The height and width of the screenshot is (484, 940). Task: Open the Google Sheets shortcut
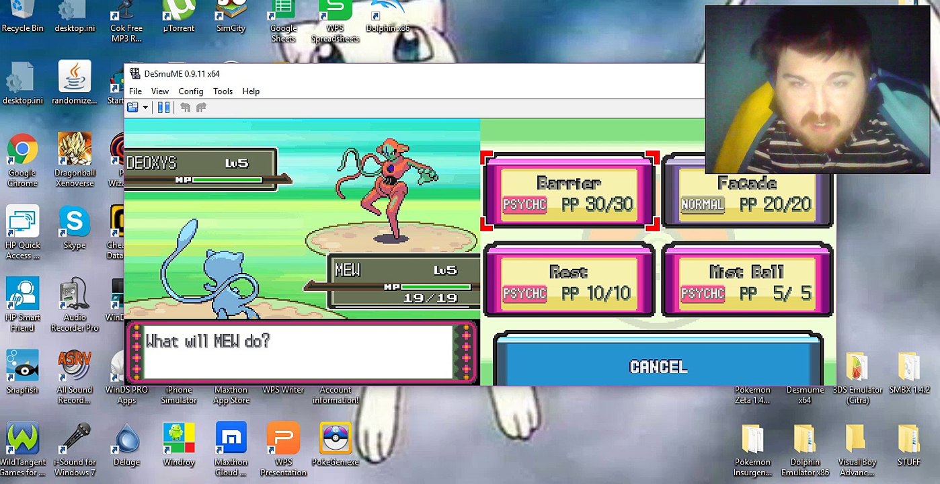coord(283,22)
